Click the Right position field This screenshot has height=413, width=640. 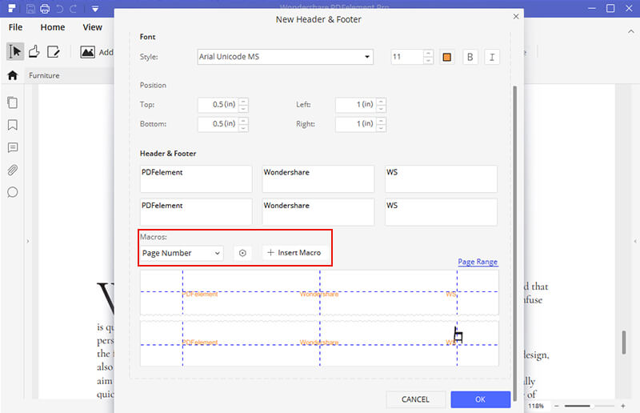355,124
